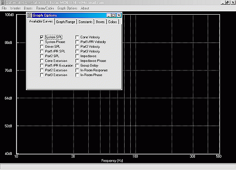Tick the Cone Excursion checkbox

(x=42, y=61)
